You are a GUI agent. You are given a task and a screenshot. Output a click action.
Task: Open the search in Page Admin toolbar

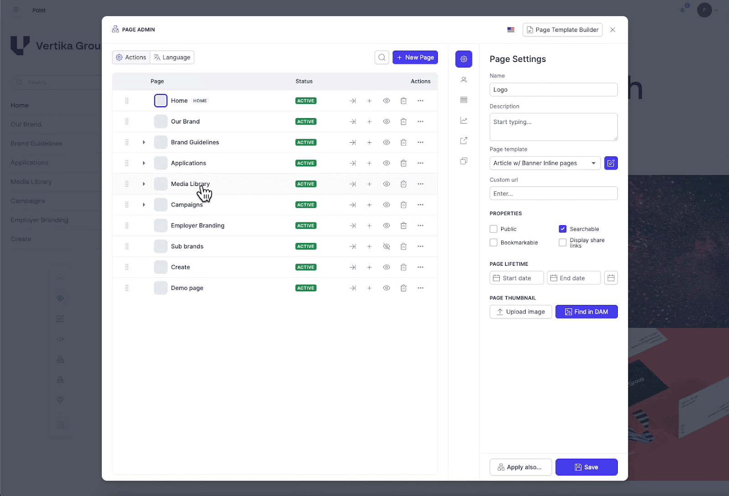(381, 57)
